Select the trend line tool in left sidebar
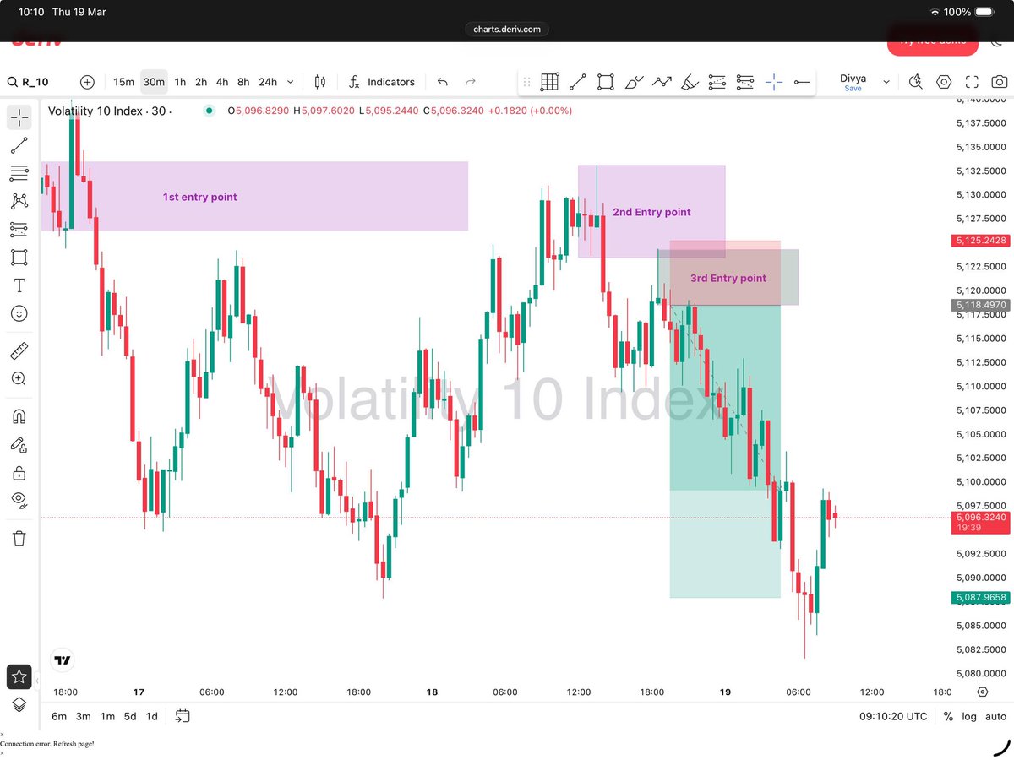Image resolution: width=1014 pixels, height=760 pixels. click(x=19, y=145)
